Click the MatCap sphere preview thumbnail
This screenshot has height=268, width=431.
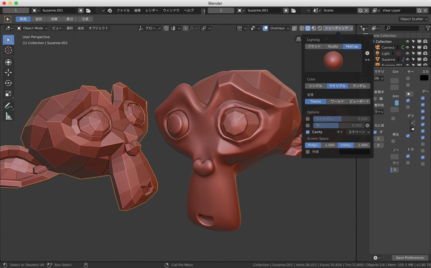click(x=333, y=61)
